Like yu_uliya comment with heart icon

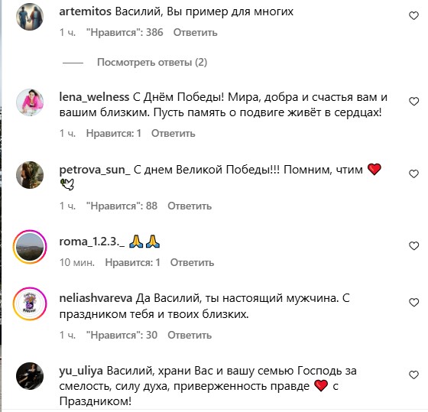pos(413,375)
